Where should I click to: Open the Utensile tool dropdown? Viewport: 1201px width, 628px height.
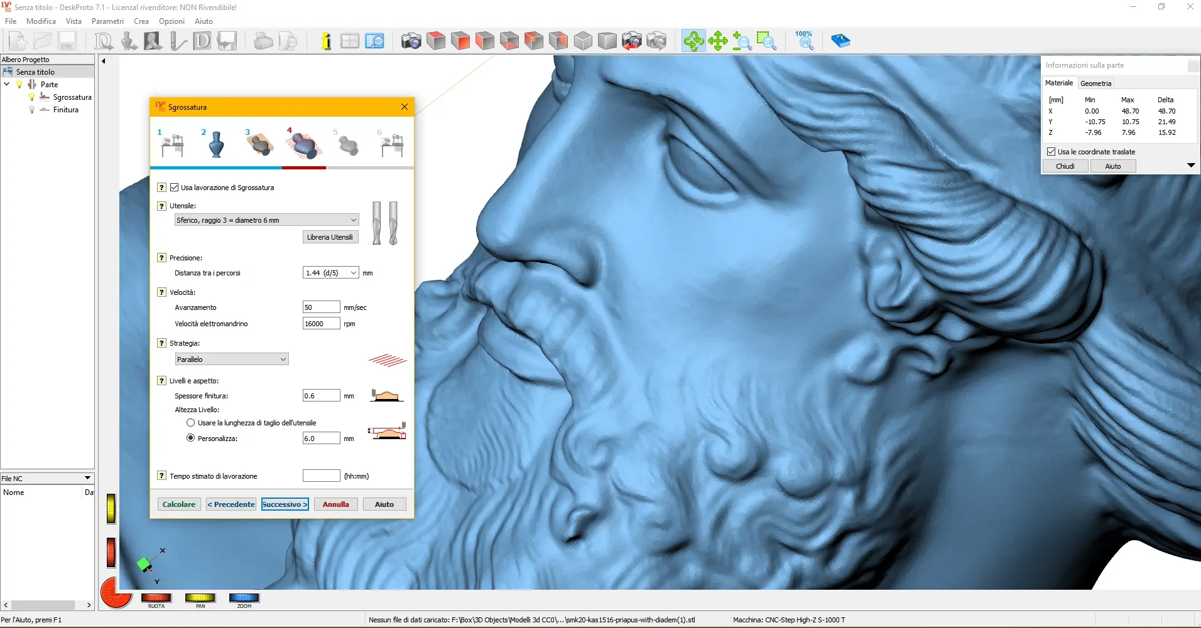266,220
